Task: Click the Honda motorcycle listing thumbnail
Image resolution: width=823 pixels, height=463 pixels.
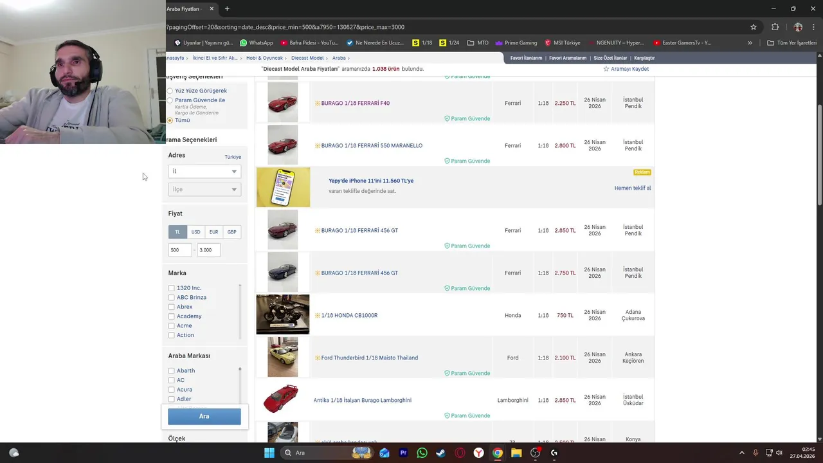Action: tap(283, 314)
